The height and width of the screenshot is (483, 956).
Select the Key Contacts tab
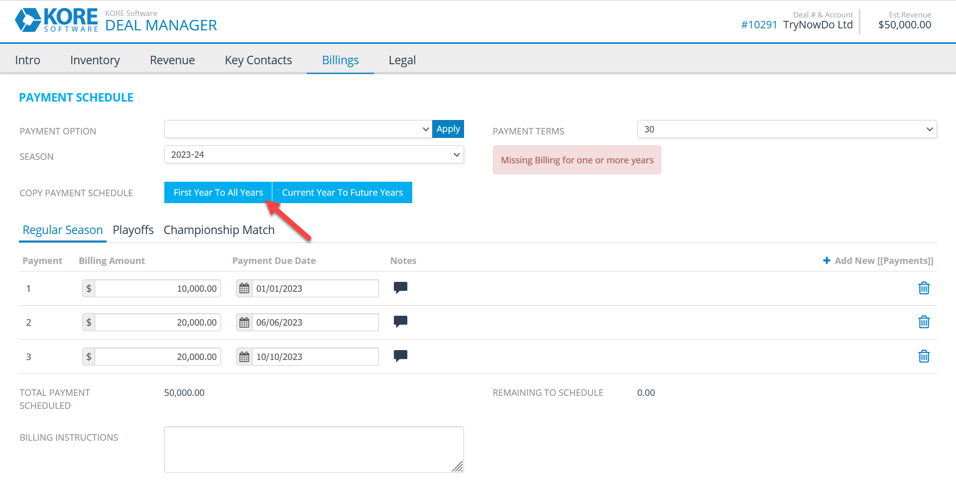258,60
